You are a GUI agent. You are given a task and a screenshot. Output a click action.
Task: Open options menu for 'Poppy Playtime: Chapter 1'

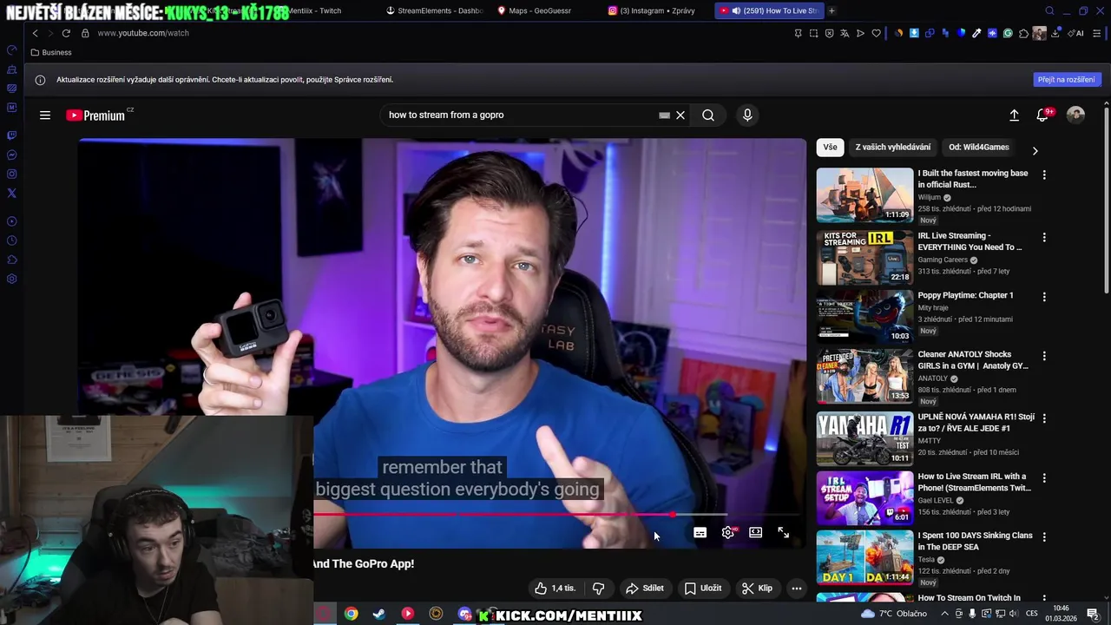1044,297
